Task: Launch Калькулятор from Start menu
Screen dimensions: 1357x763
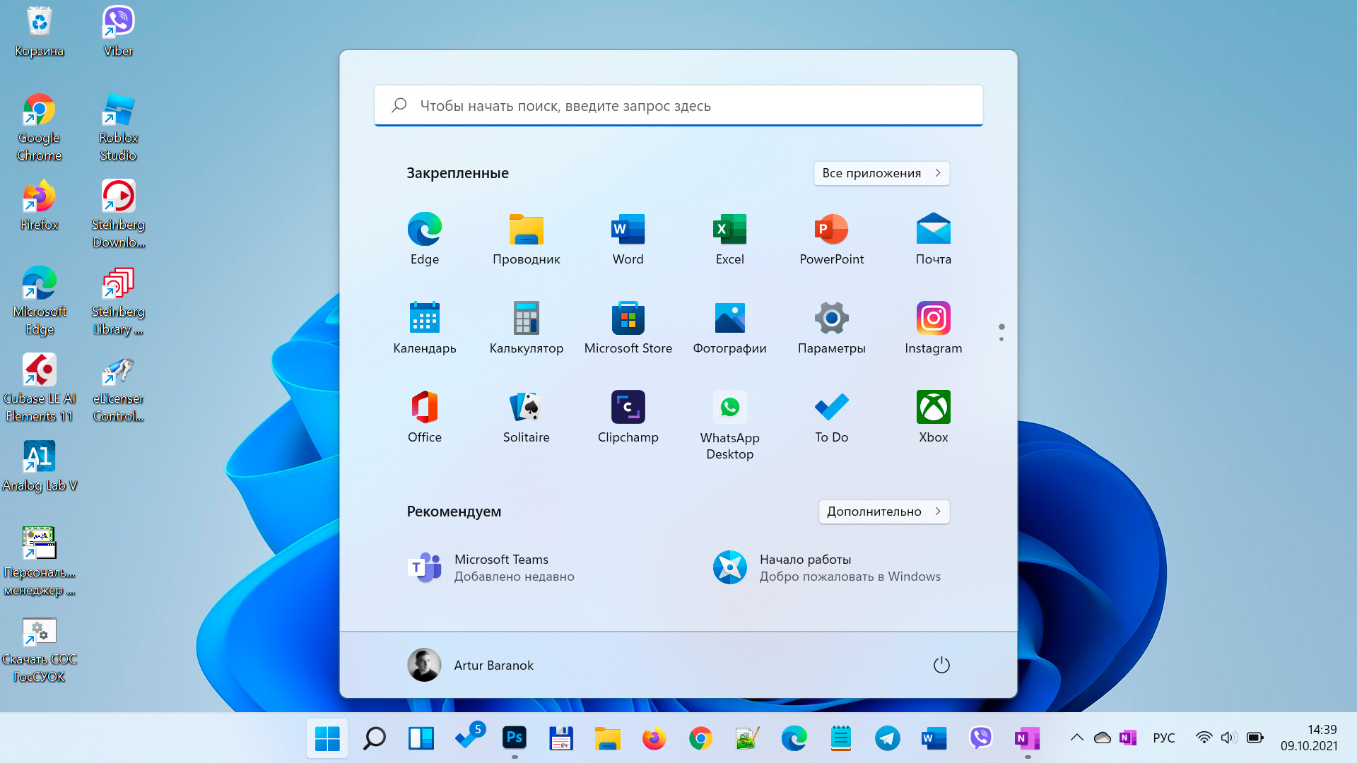Action: click(x=527, y=328)
